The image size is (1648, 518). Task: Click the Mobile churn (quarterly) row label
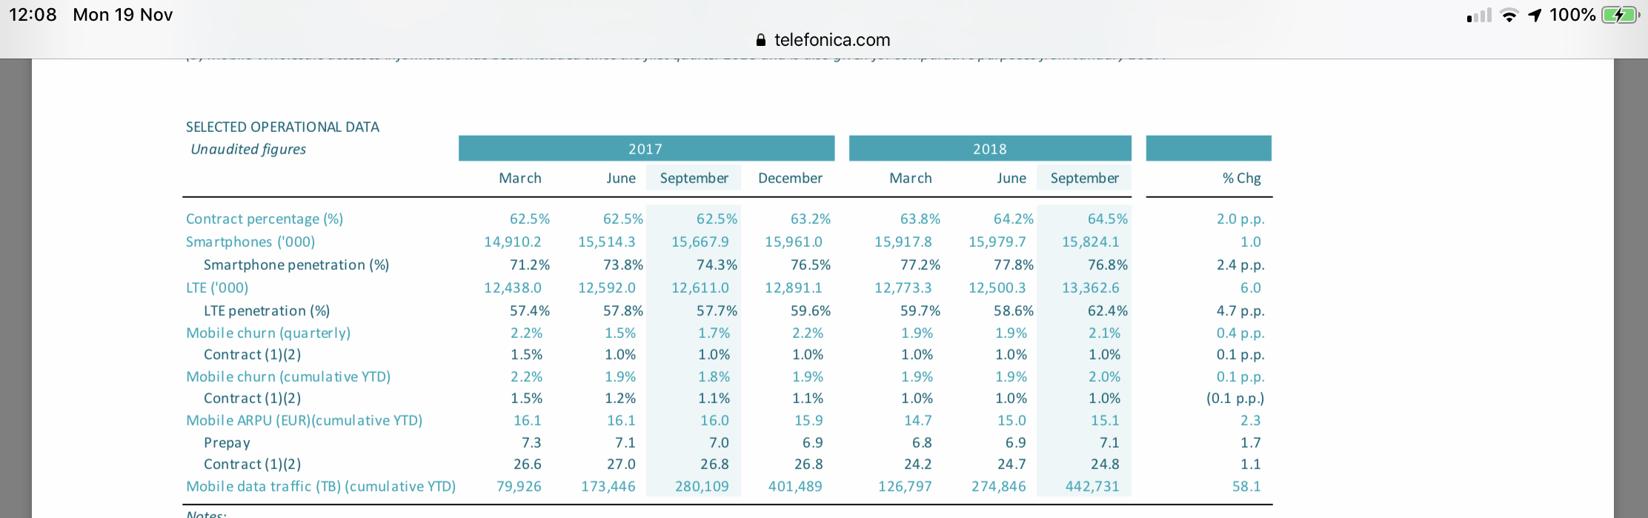click(268, 333)
